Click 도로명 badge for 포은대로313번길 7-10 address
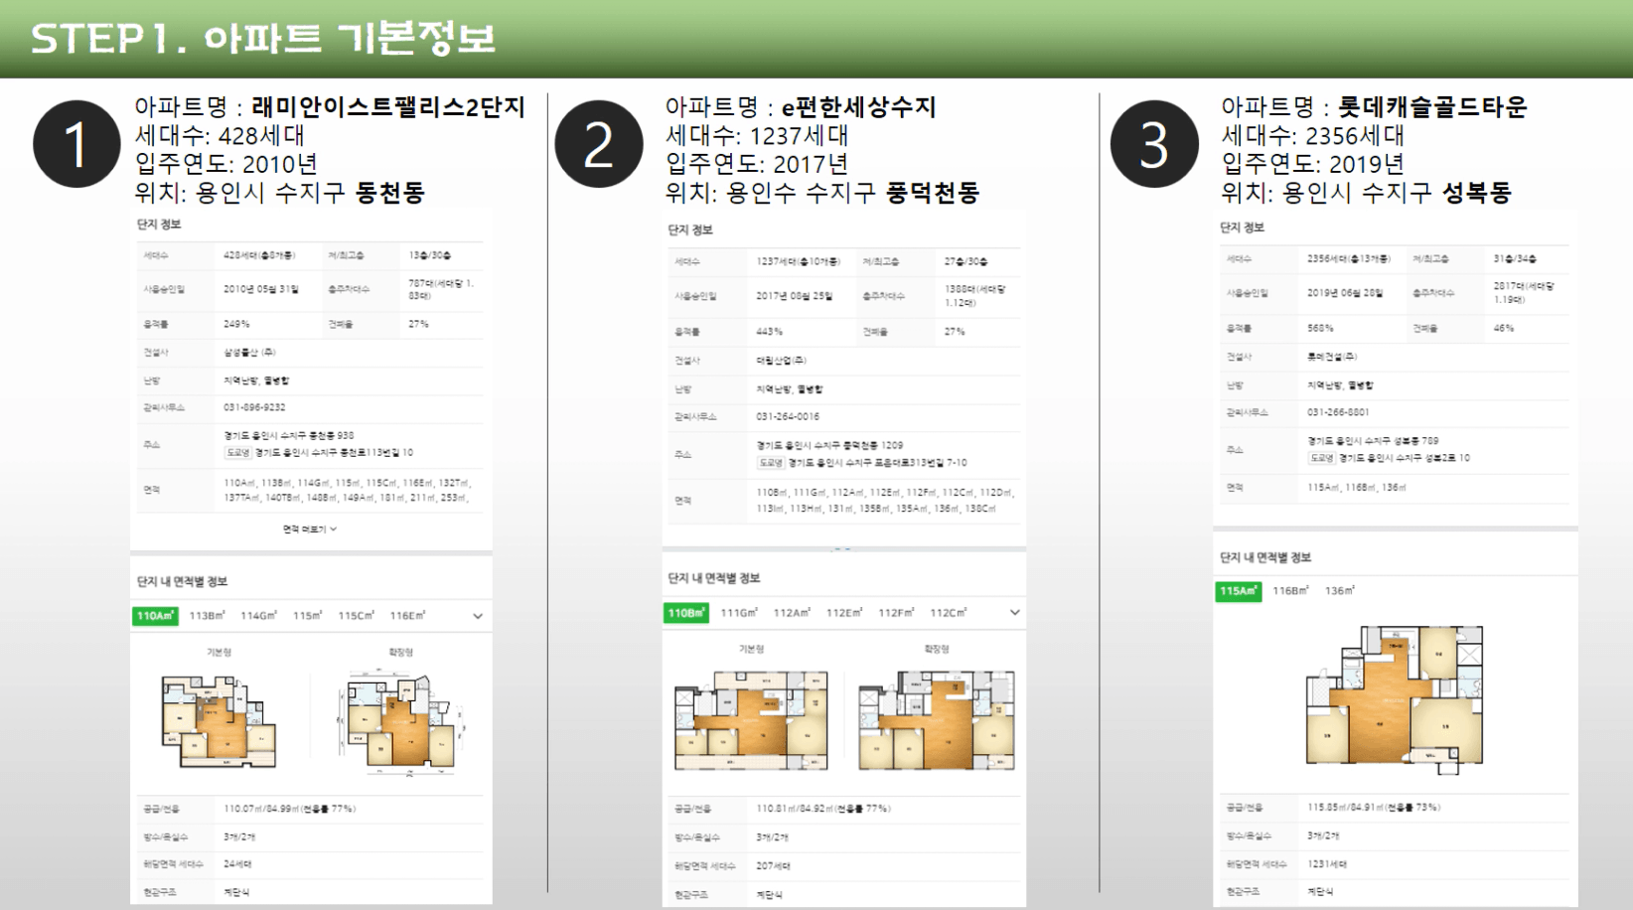 point(771,463)
